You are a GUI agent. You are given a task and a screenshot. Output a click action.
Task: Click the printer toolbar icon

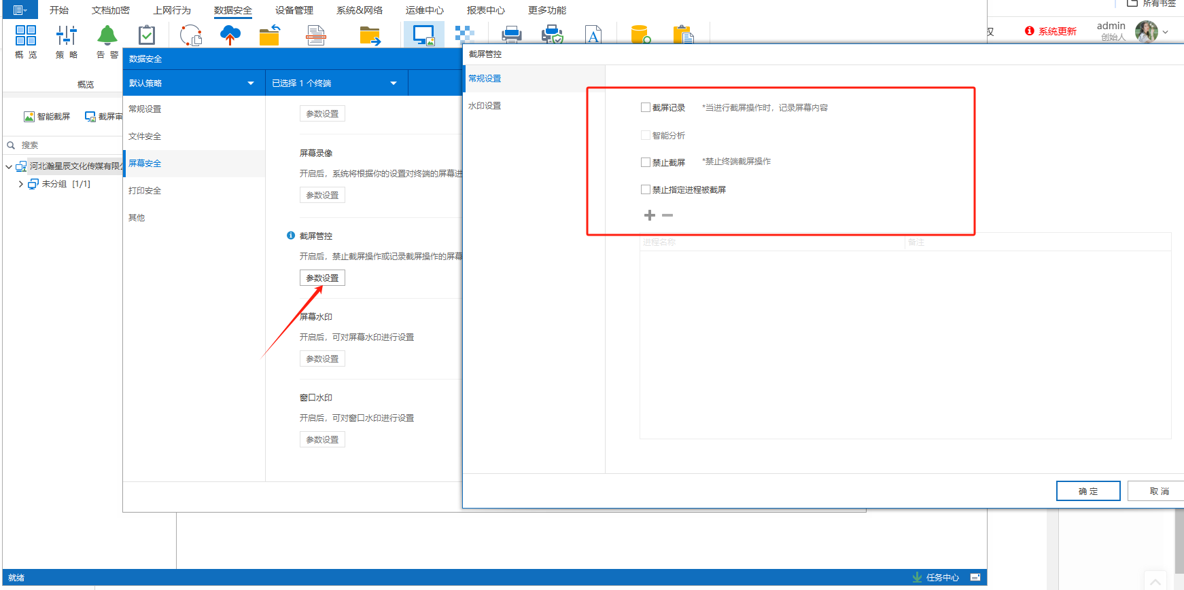tap(511, 34)
